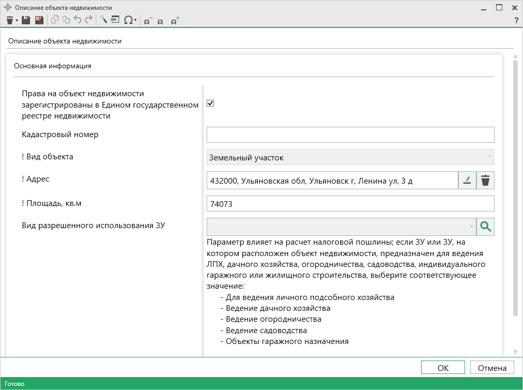This screenshot has height=390, width=523.
Task: Click the import arrow-into-window icon
Action: 115,20
